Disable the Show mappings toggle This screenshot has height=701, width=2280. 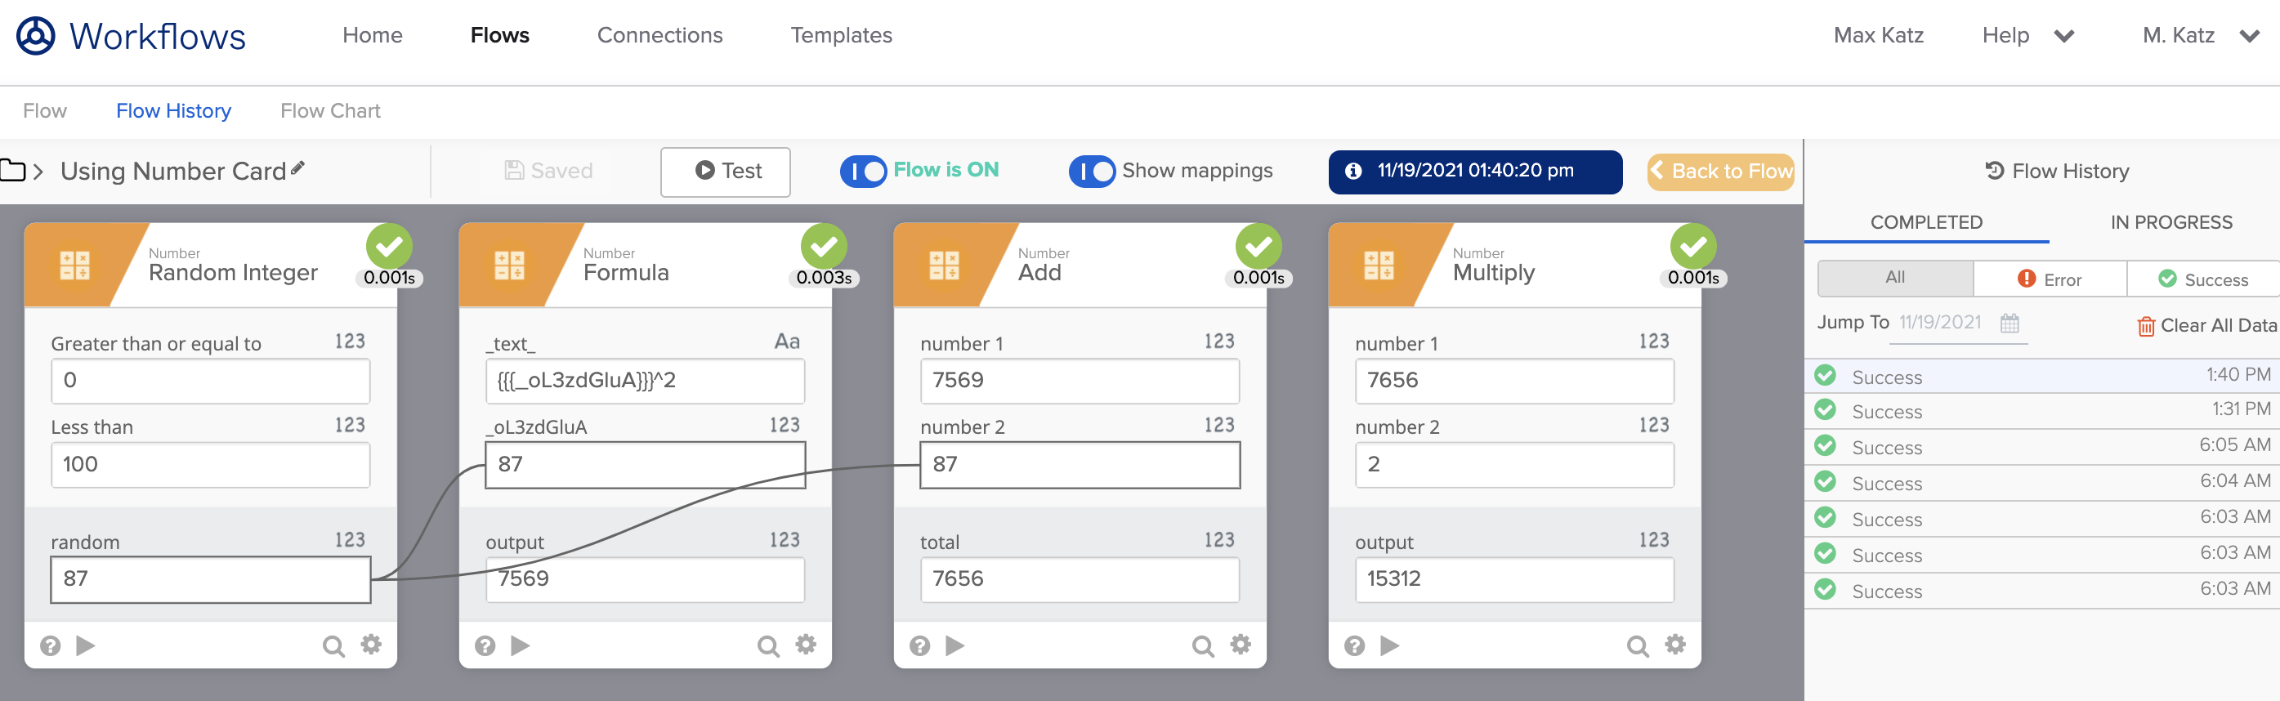pyautogui.click(x=1091, y=171)
